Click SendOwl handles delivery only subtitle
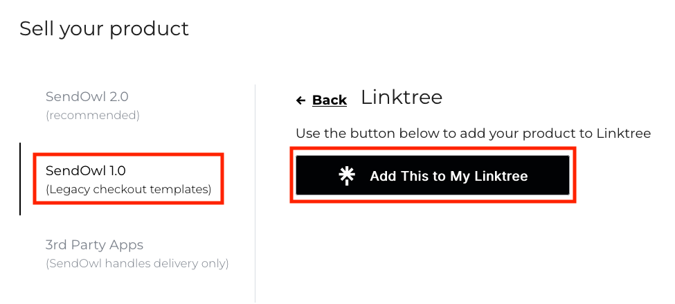 pos(136,264)
